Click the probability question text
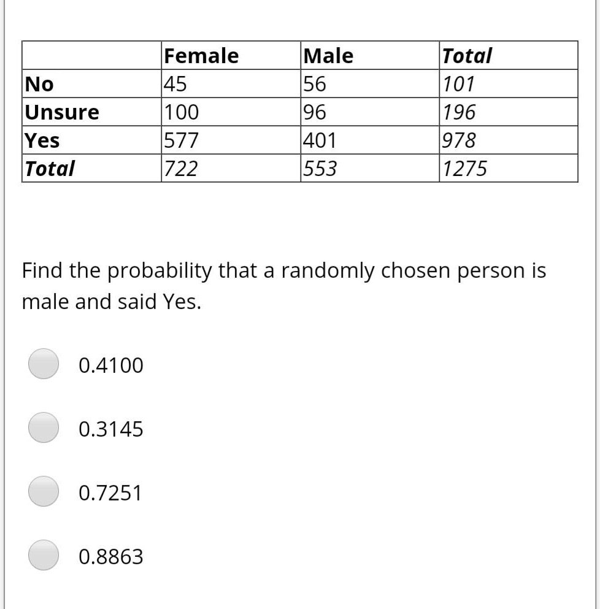 click(x=283, y=285)
